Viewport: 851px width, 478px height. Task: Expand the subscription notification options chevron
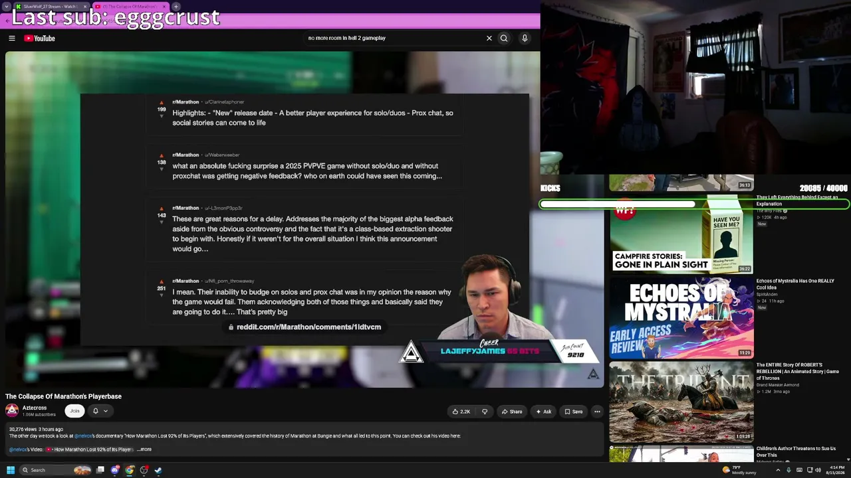point(105,411)
